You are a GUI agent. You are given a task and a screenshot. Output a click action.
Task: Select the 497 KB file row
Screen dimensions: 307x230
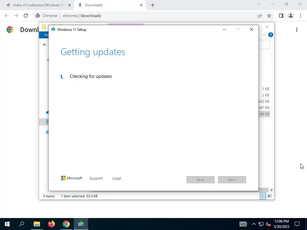tap(264, 108)
